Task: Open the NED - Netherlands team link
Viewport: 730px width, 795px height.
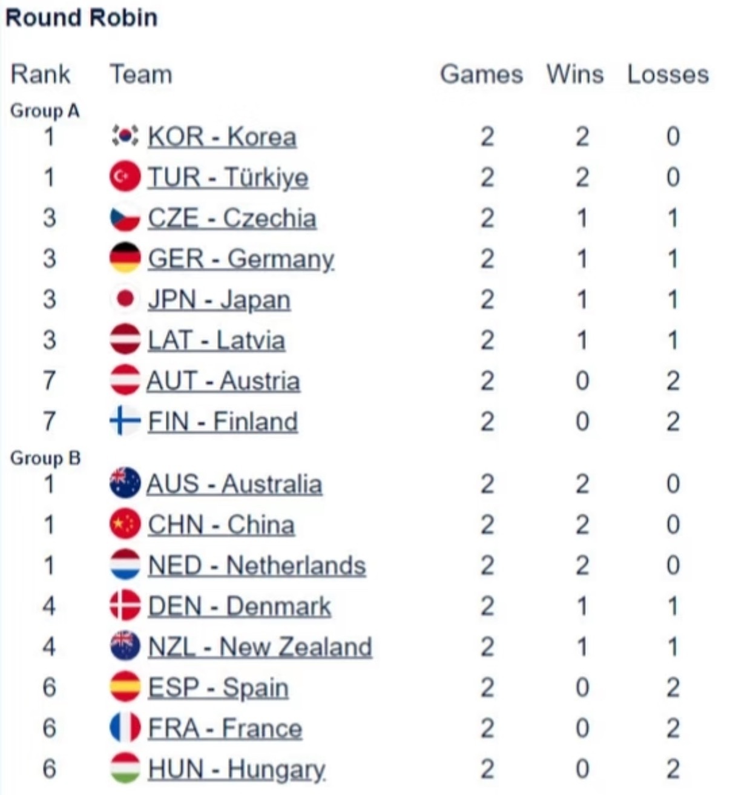Action: (257, 566)
